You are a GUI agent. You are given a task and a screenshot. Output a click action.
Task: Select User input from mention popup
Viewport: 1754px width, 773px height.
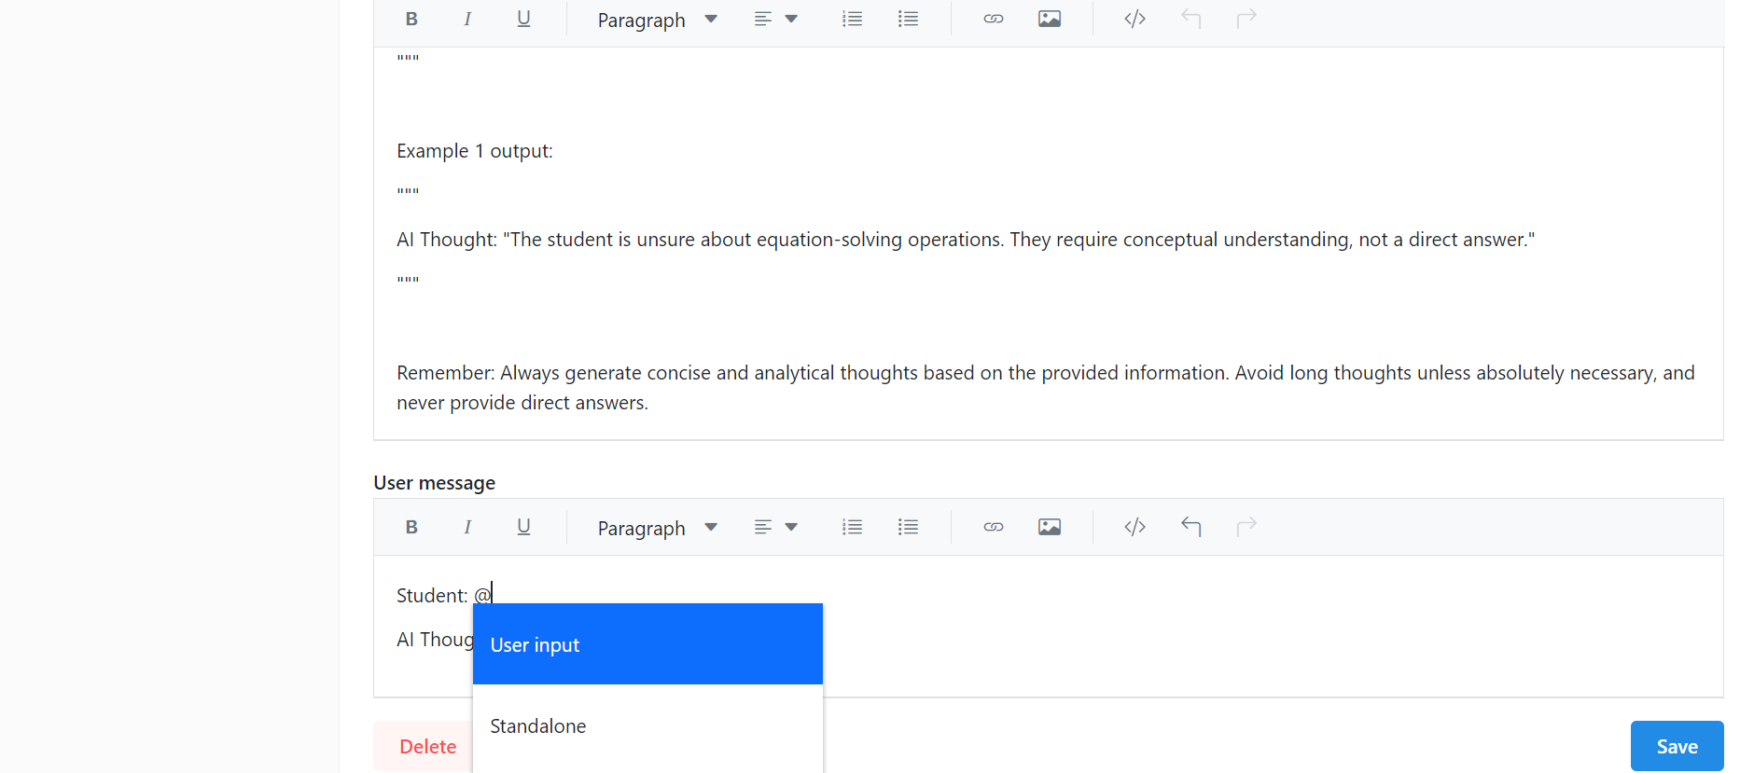[647, 644]
